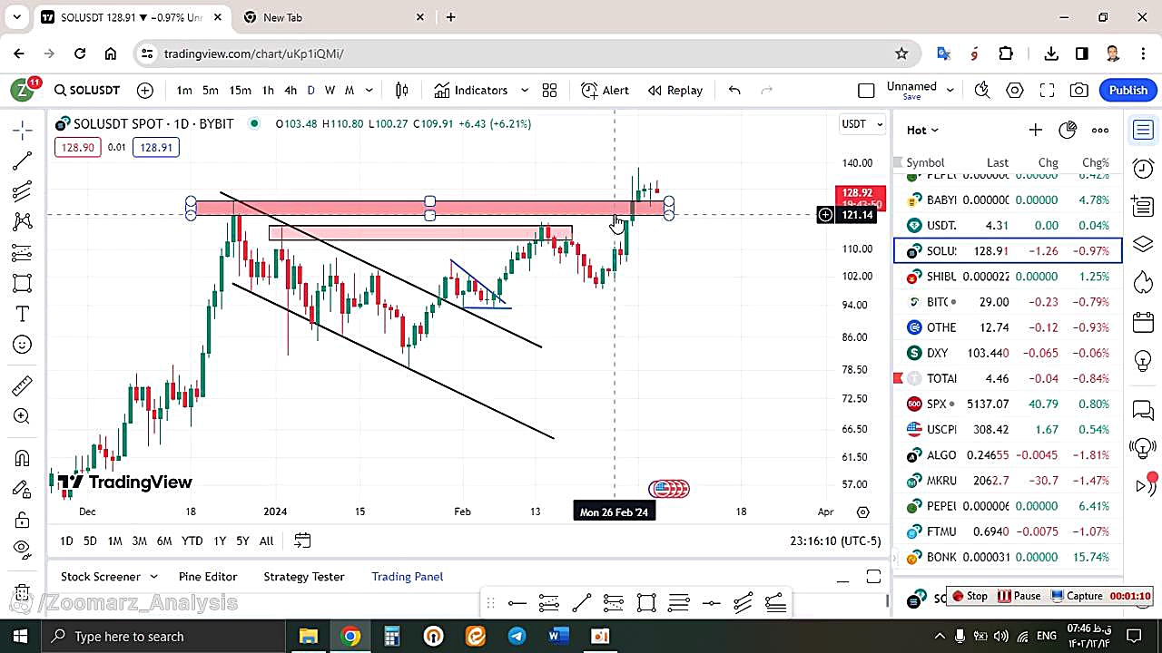Image resolution: width=1162 pixels, height=653 pixels.
Task: Open Indicators dialog
Action: (x=470, y=90)
